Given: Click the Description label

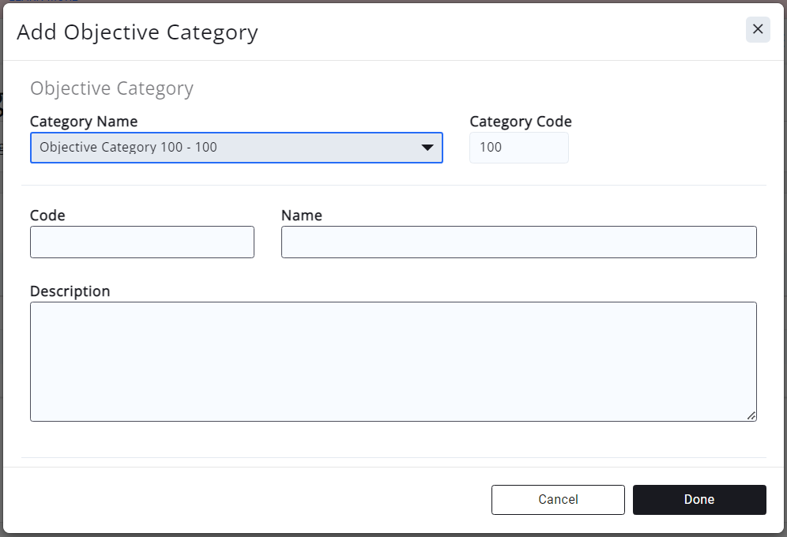Looking at the screenshot, I should point(70,291).
